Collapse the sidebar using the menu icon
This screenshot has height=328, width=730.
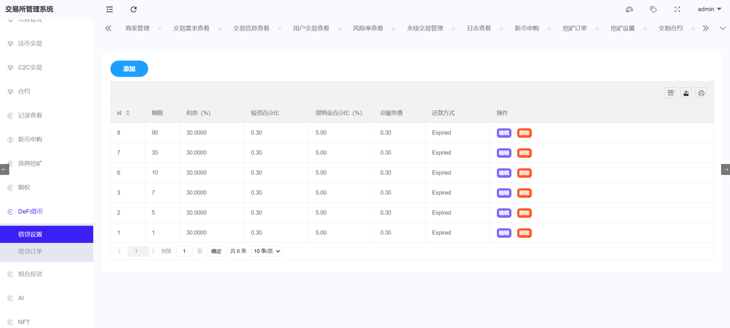109,9
